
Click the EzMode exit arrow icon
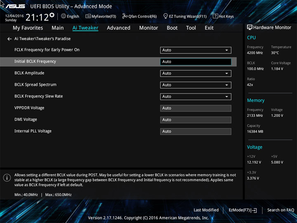(x=255, y=210)
